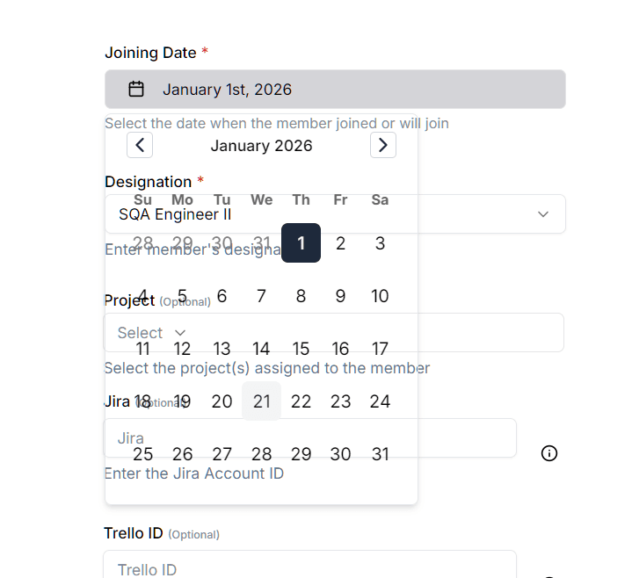Open the Joining Date picker field
Screen dimensions: 632x578
335,89
